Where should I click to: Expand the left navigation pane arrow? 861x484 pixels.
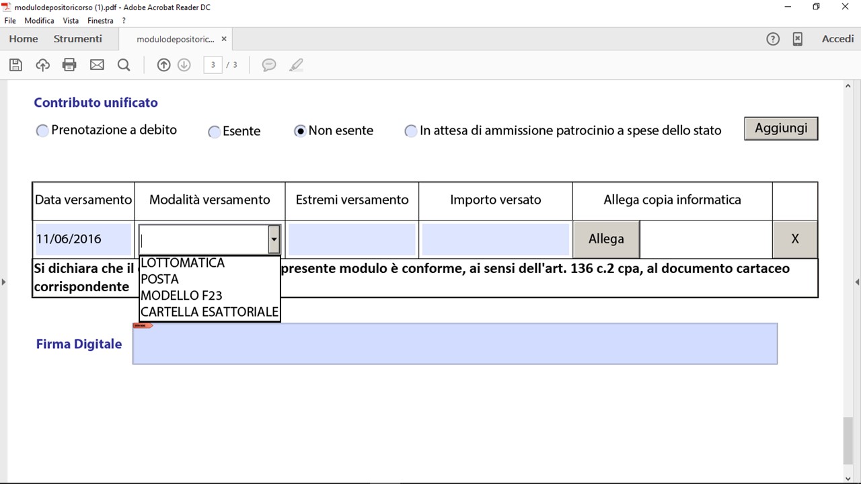pos(3,282)
